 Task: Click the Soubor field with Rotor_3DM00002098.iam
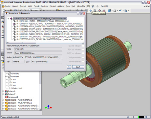point(38,53)
